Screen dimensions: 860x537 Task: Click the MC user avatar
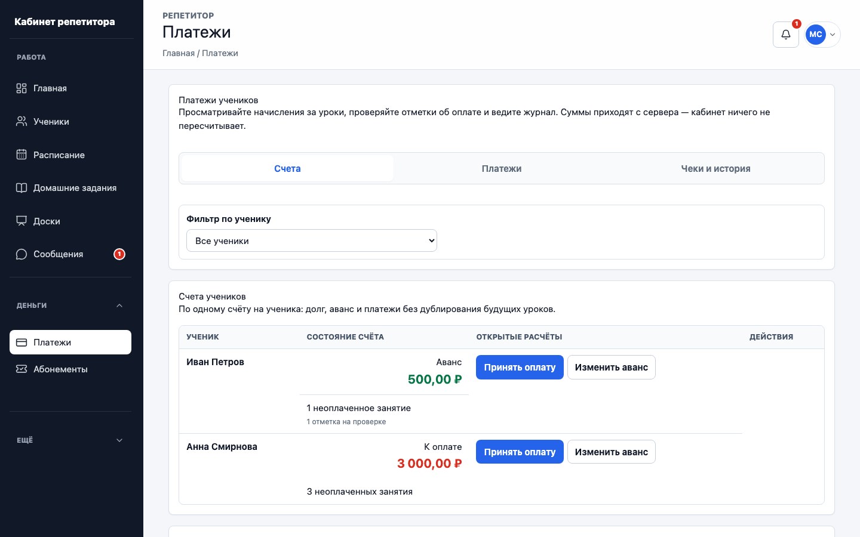816,35
